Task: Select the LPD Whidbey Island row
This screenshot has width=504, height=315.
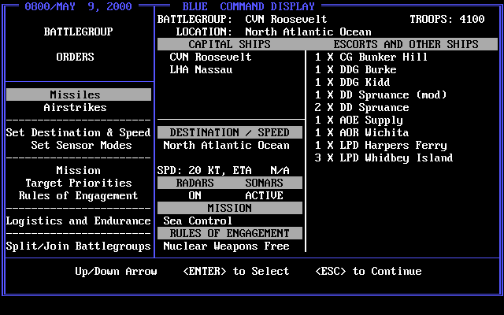Action: 384,157
